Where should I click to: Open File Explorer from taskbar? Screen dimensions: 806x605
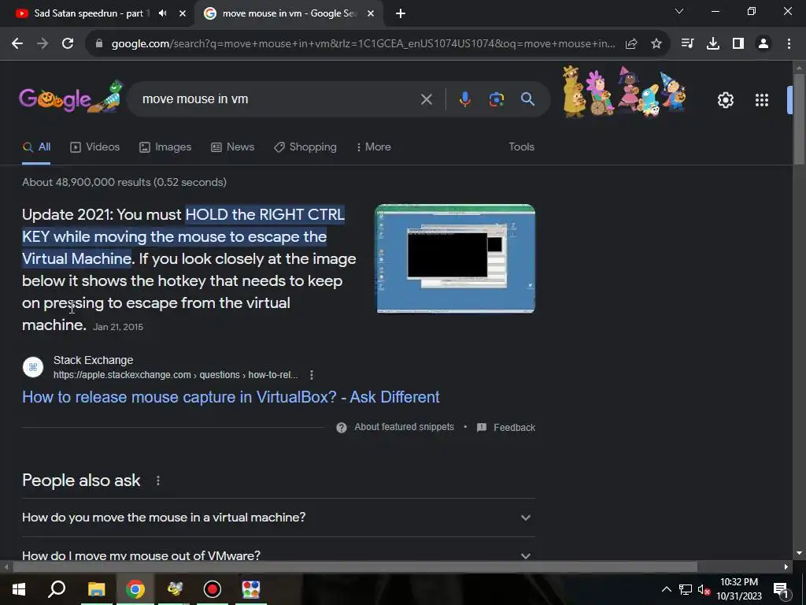[96, 589]
